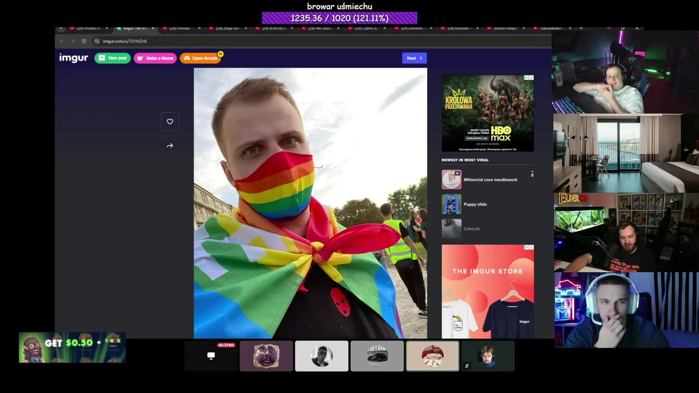Reload the page with the refresh icon

(84, 41)
